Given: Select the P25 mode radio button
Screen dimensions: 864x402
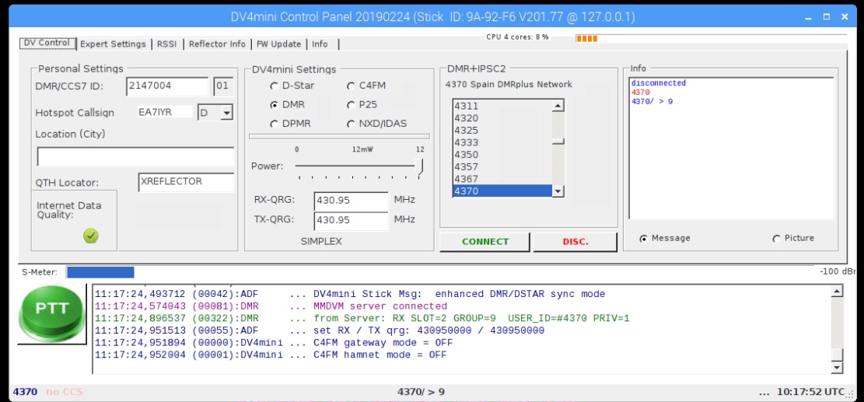Looking at the screenshot, I should pyautogui.click(x=351, y=105).
